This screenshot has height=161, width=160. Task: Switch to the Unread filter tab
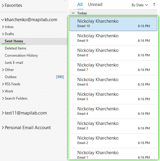point(95,4)
